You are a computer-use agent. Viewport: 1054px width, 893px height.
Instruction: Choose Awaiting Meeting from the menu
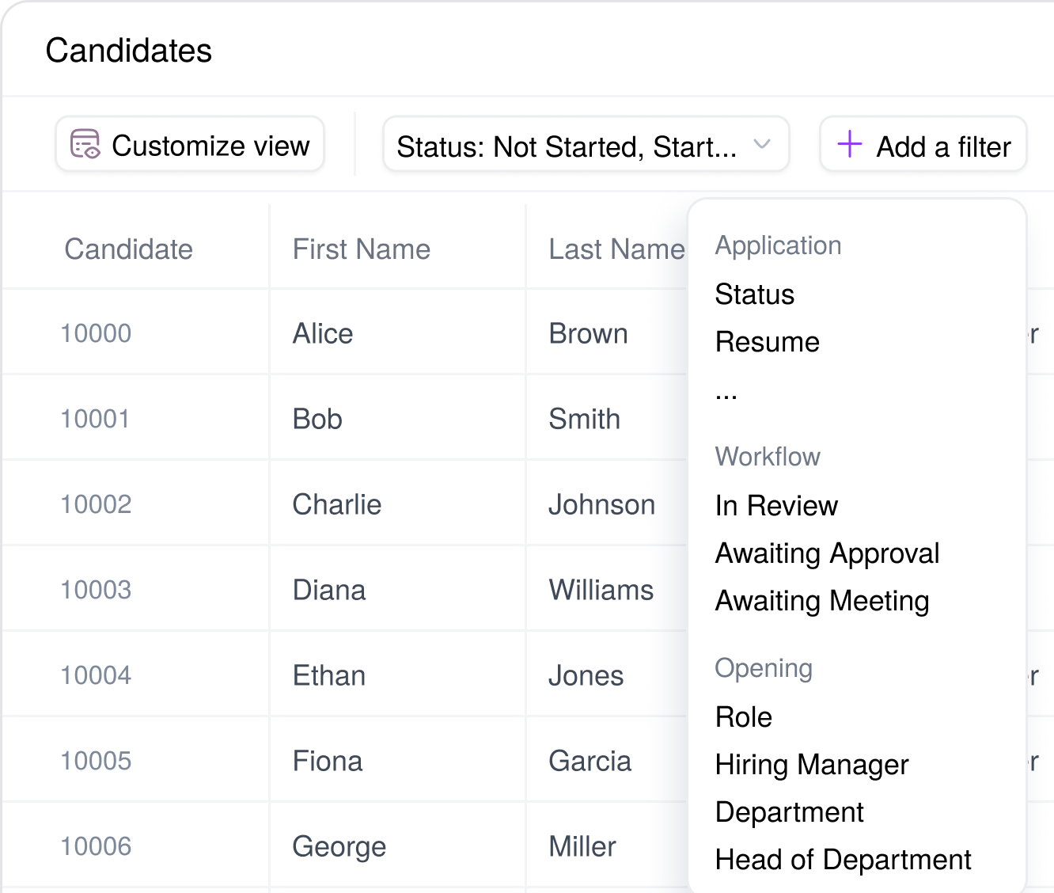click(821, 601)
